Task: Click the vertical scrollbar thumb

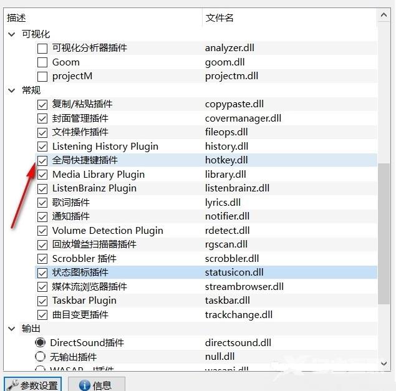Action: (384, 234)
